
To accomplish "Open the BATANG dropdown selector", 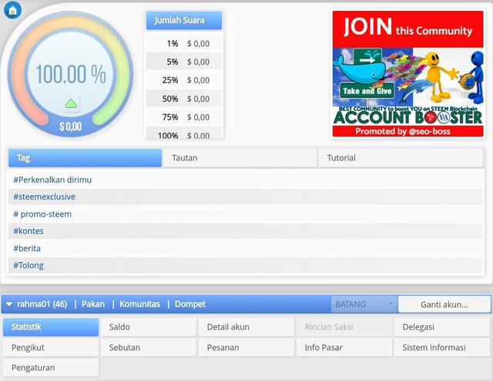I will tap(364, 304).
